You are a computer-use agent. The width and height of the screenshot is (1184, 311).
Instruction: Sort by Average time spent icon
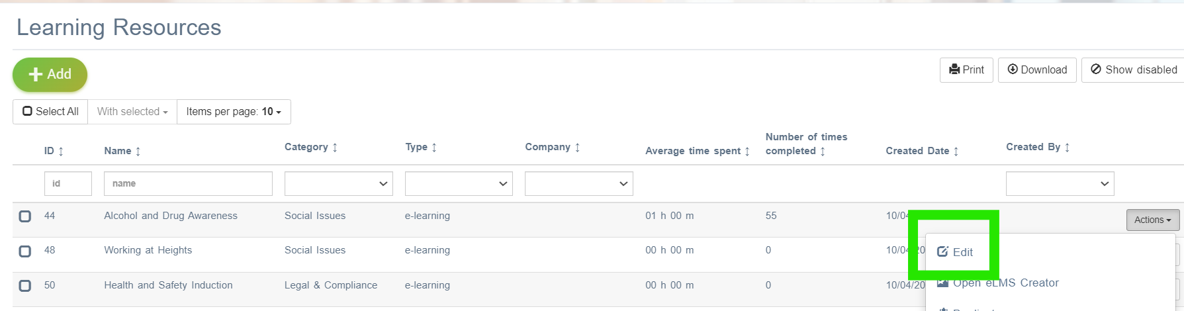(x=747, y=152)
